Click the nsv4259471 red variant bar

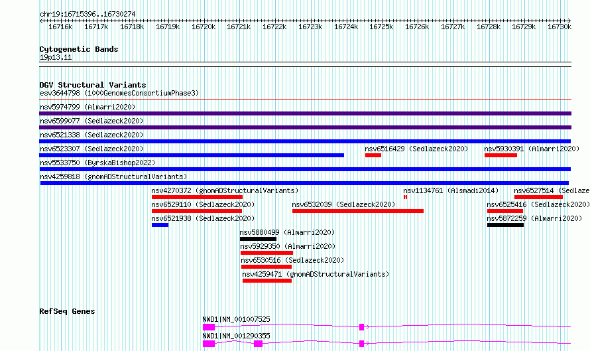[x=267, y=281]
